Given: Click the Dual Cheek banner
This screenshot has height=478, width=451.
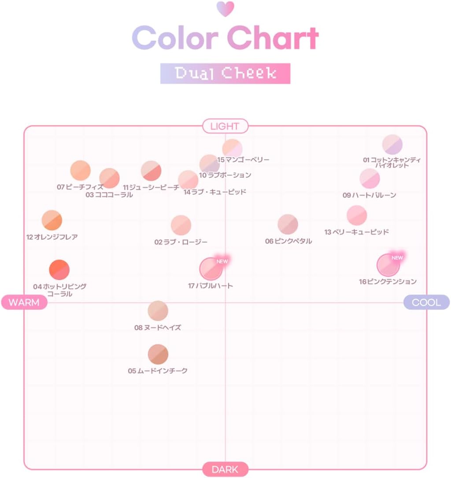Looking at the screenshot, I should [225, 73].
